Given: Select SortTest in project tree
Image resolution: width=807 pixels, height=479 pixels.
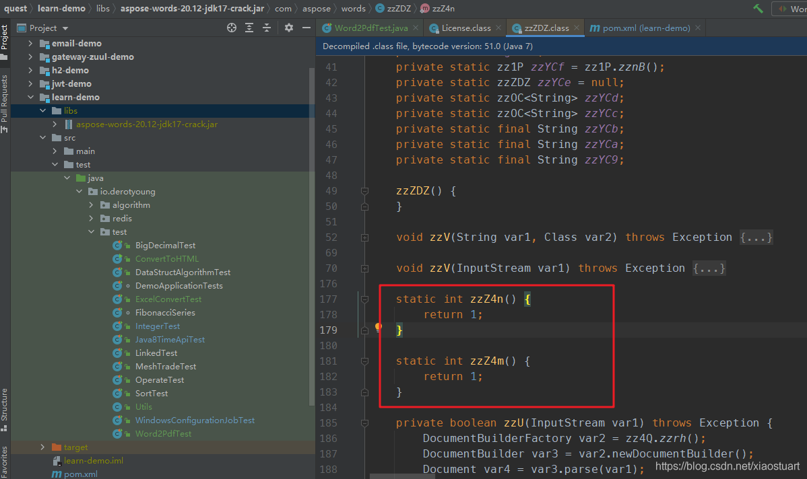Looking at the screenshot, I should tap(152, 393).
